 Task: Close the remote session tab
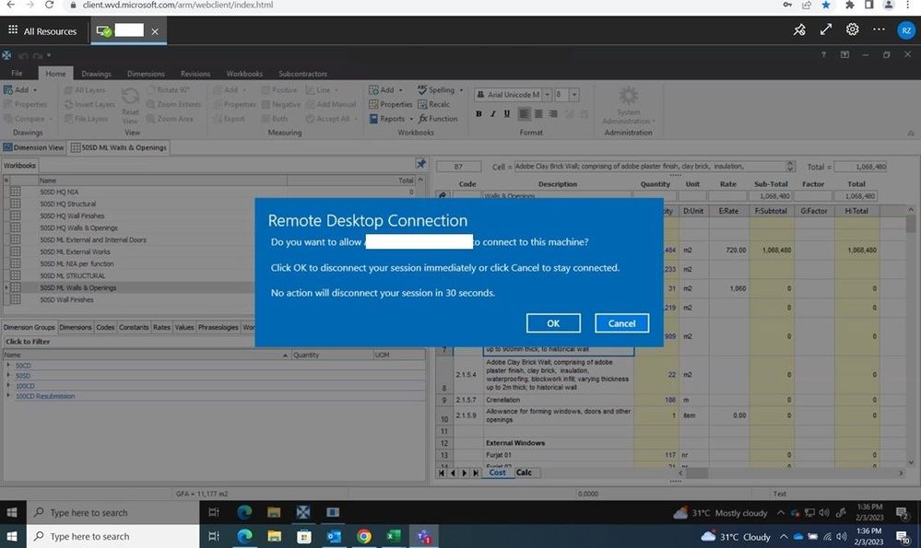click(155, 31)
